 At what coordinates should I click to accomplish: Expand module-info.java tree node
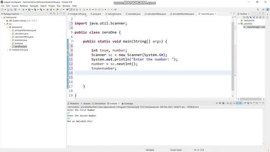pos(8,50)
